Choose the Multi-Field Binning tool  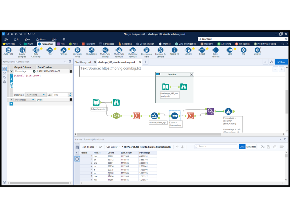(x=105, y=53)
